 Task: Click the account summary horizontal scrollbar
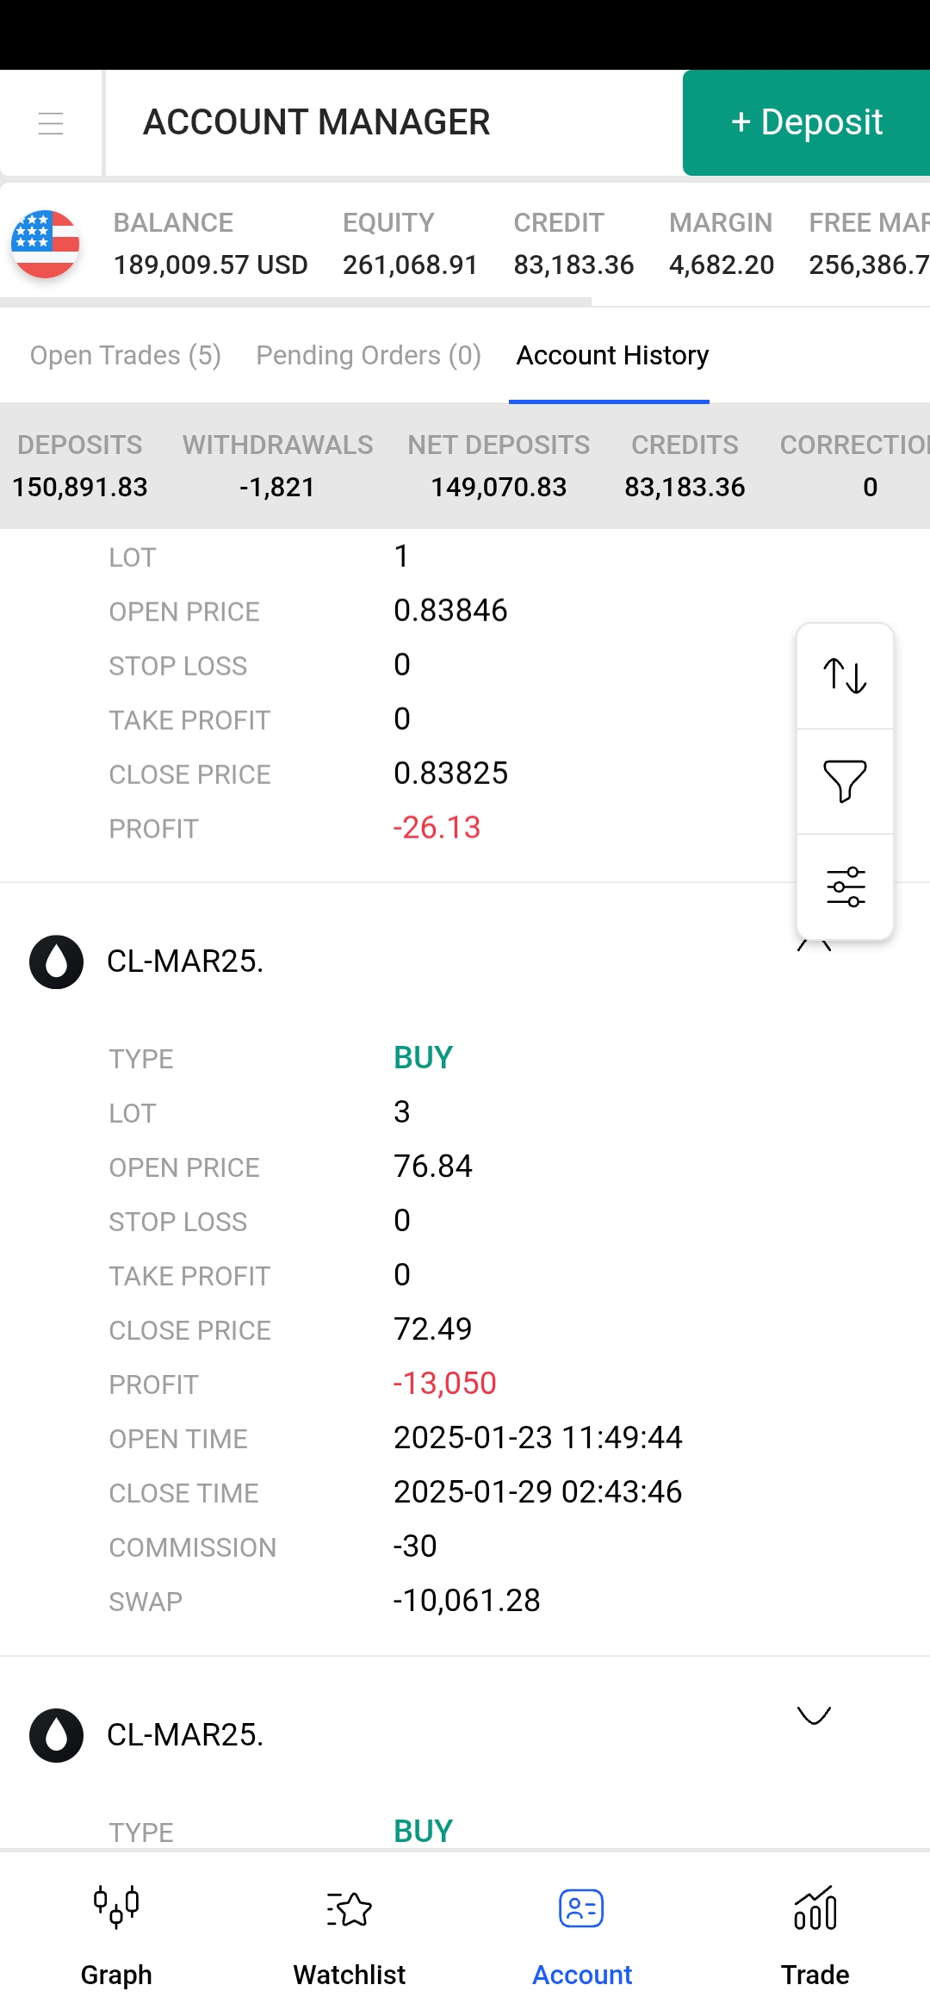(295, 302)
